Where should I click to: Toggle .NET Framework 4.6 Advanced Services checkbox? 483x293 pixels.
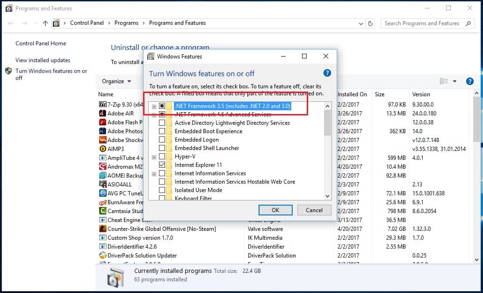coord(162,114)
